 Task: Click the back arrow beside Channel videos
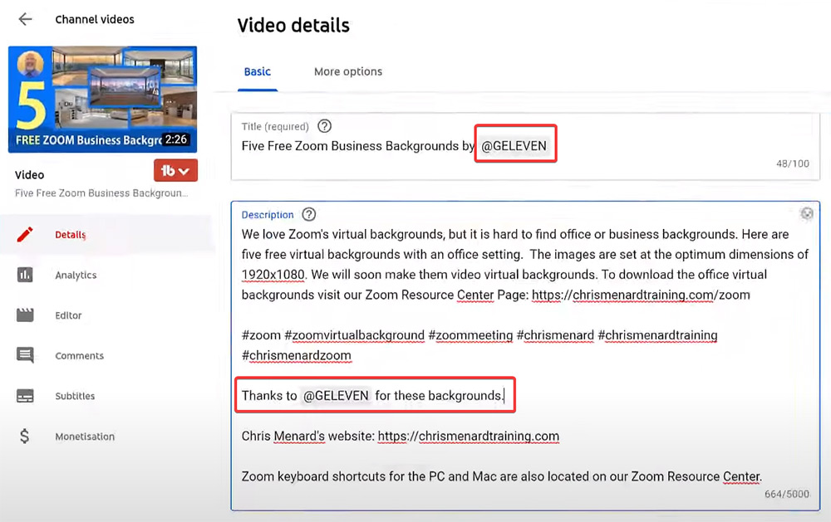click(25, 19)
